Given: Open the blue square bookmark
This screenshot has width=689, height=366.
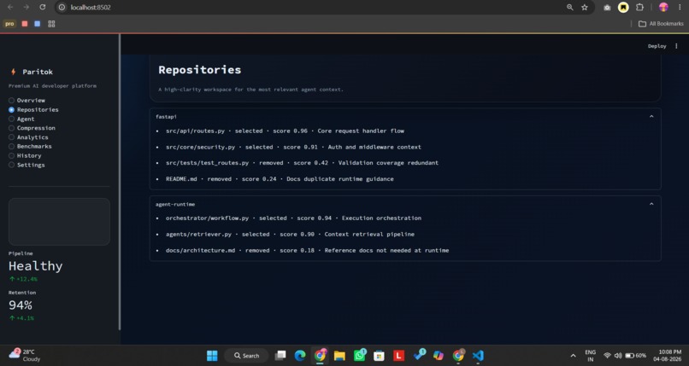Looking at the screenshot, I should point(38,24).
